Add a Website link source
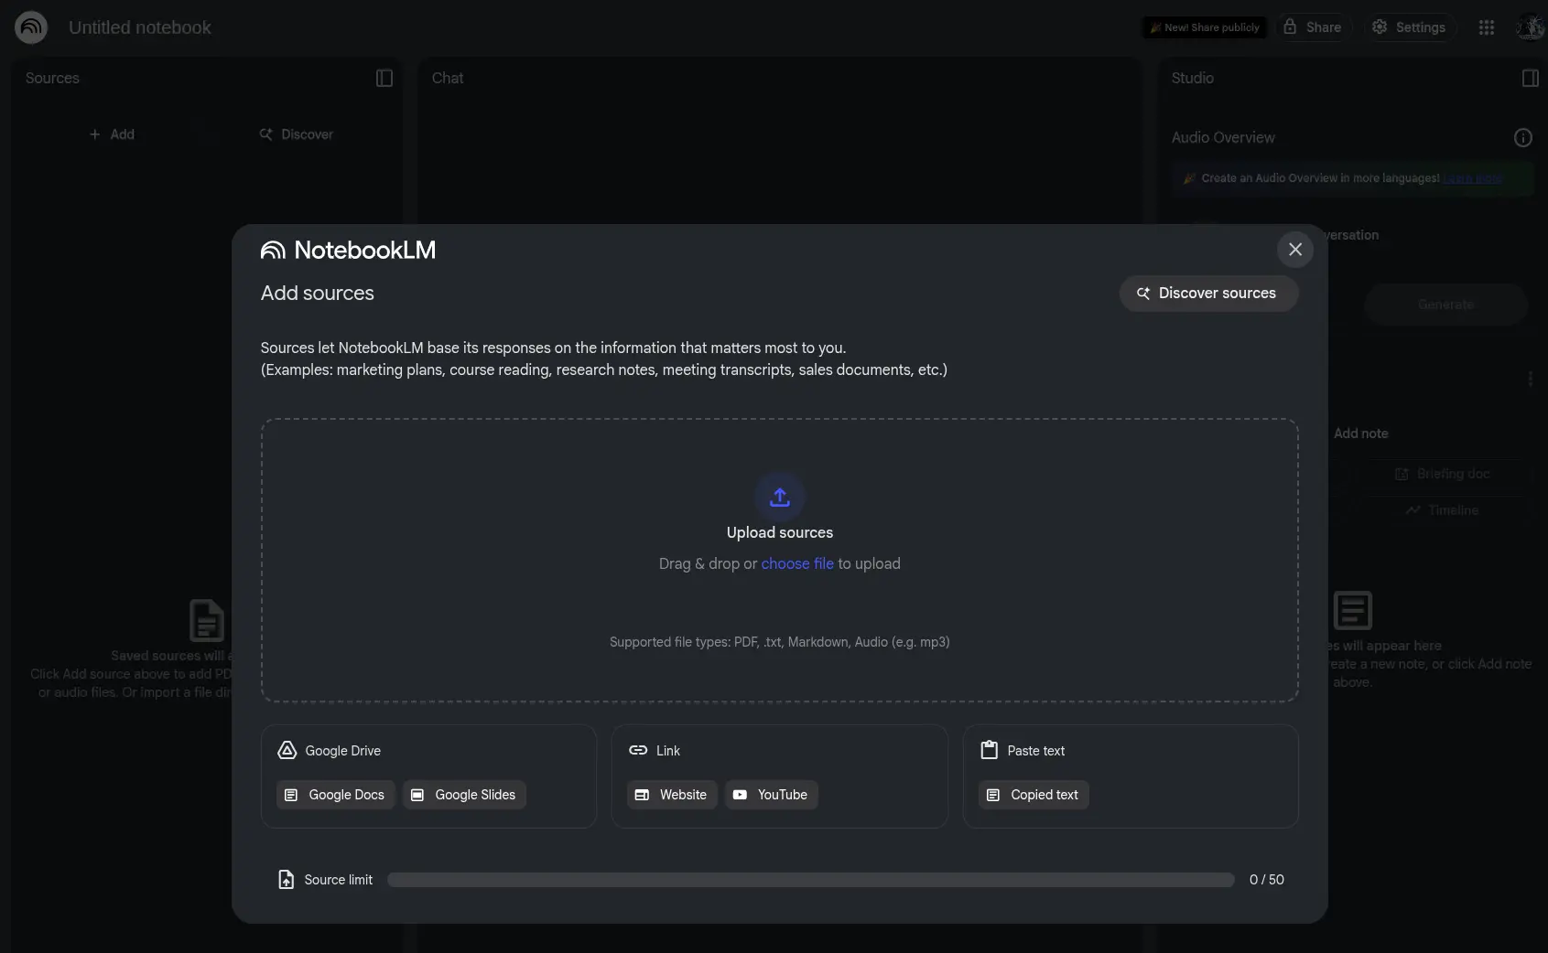This screenshot has height=953, width=1548. coord(672,795)
